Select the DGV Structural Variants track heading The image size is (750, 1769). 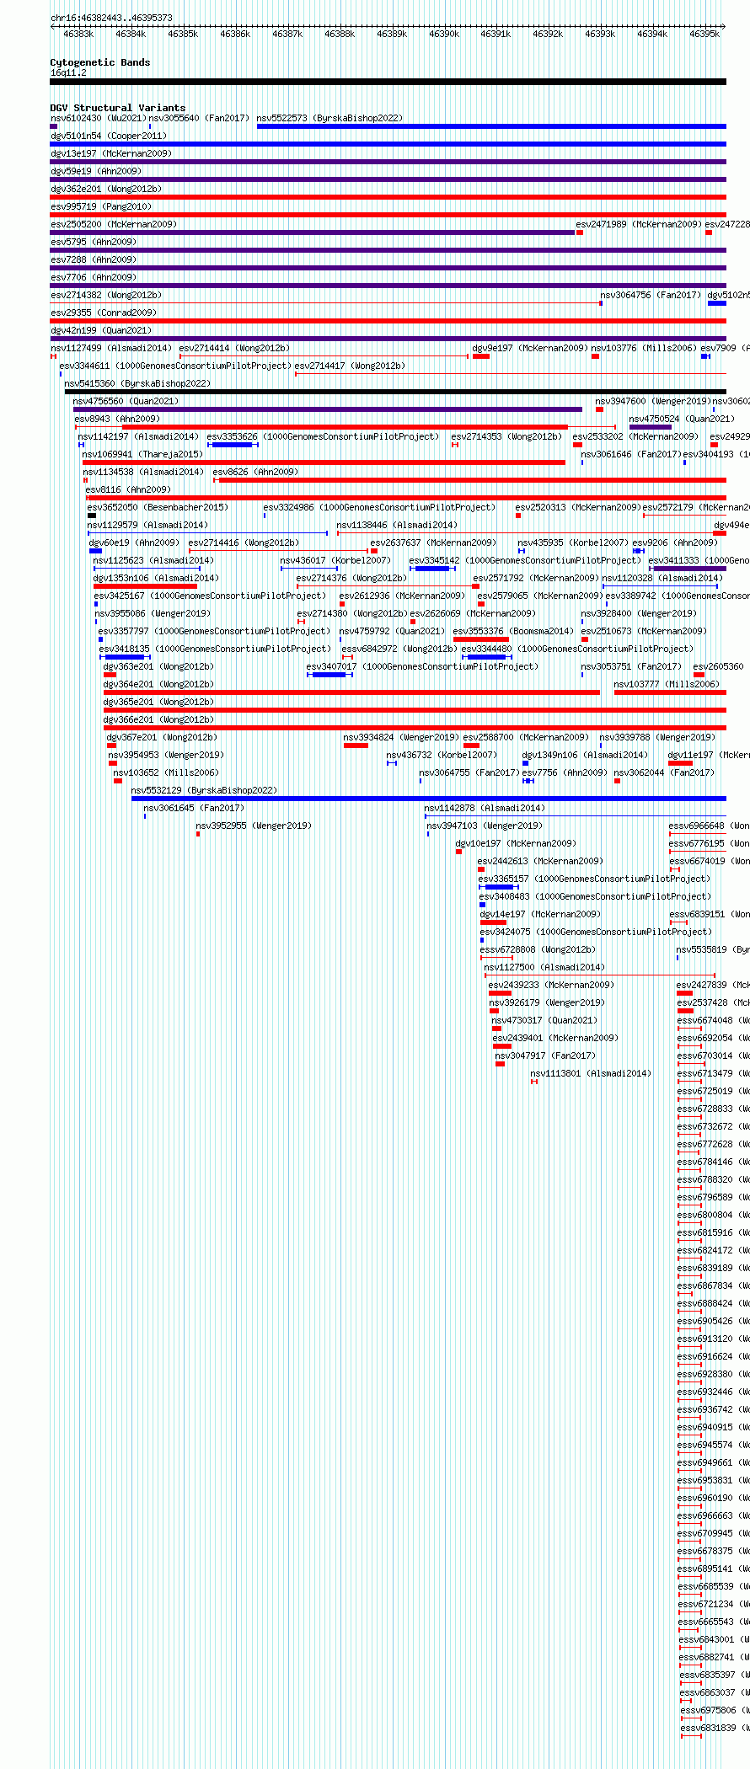pyautogui.click(x=118, y=108)
